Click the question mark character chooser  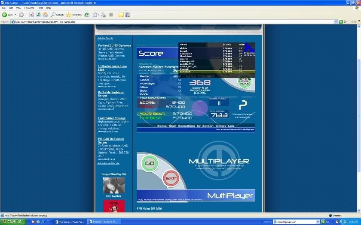pyautogui.click(x=243, y=105)
